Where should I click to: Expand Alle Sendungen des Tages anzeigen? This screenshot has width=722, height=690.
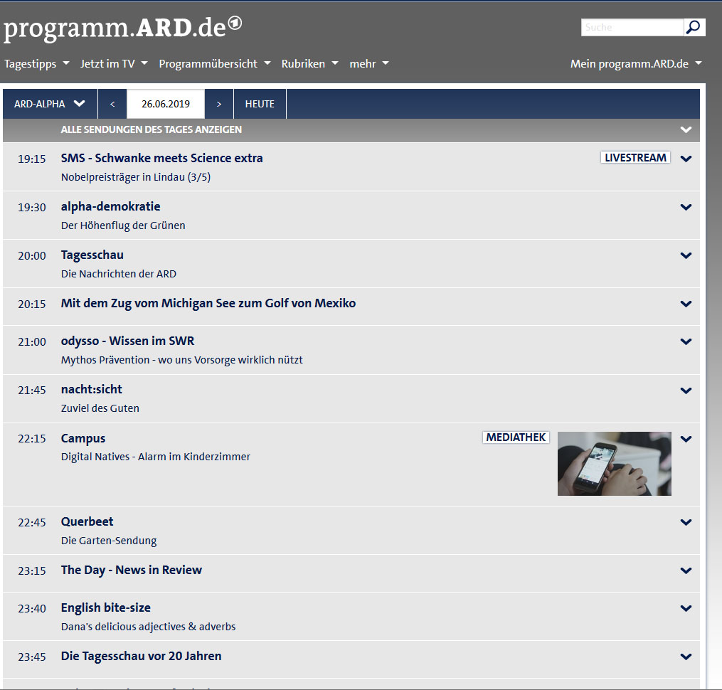[x=686, y=129]
